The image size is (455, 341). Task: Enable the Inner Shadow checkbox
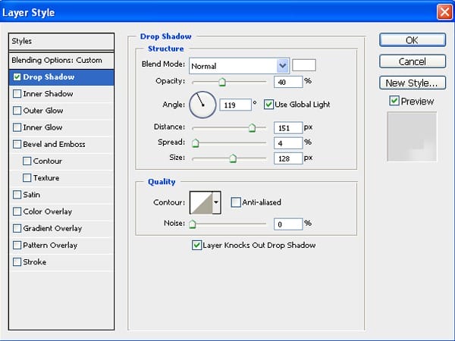pyautogui.click(x=17, y=94)
